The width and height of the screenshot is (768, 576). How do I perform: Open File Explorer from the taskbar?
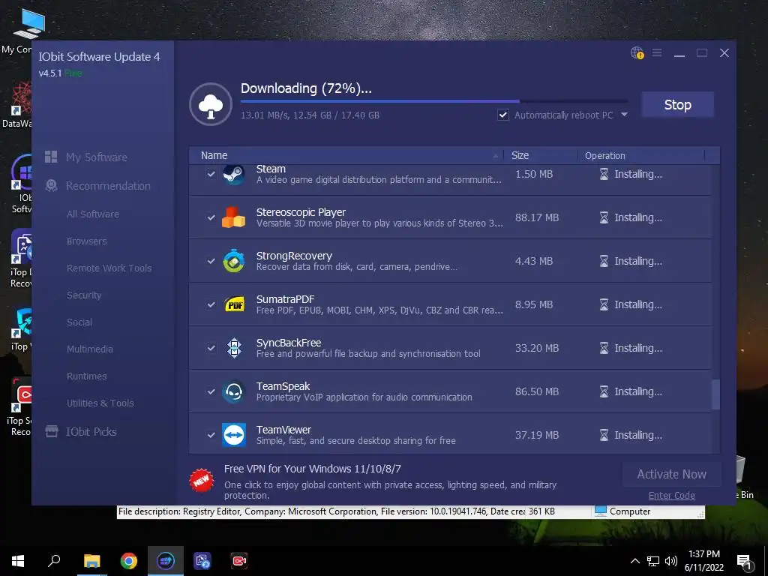coord(91,561)
